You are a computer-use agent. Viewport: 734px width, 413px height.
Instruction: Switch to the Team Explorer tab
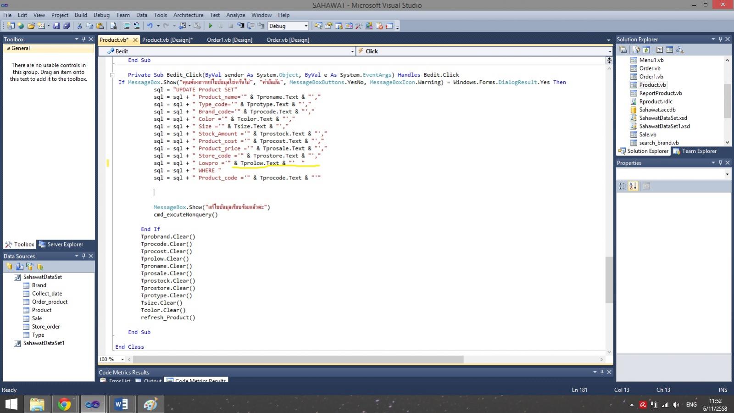(x=695, y=151)
